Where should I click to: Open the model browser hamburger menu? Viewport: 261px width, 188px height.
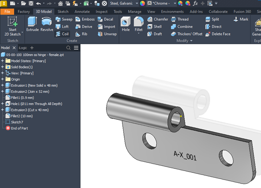76,48
